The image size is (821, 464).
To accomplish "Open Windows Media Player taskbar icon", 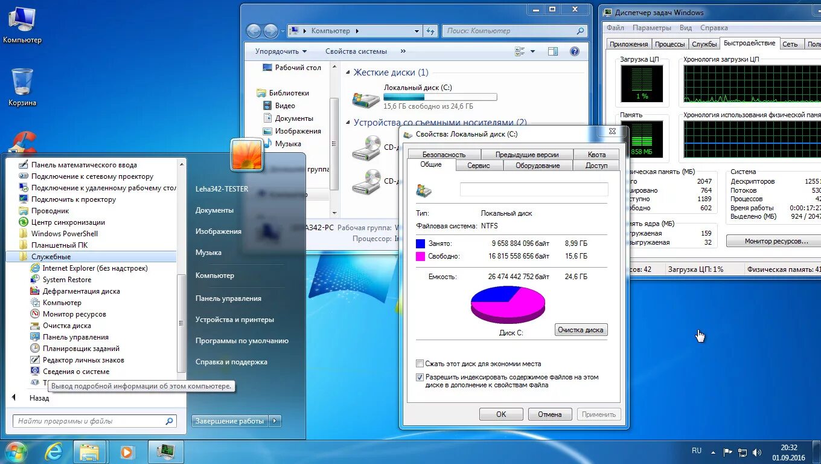I will [127, 452].
